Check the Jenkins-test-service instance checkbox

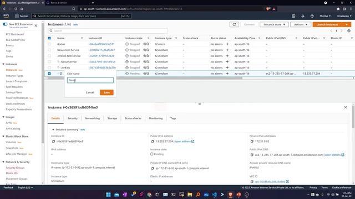pyautogui.click(x=49, y=56)
